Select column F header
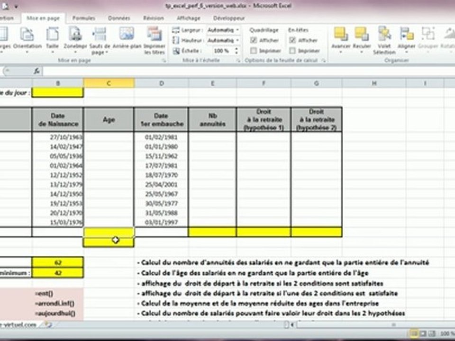Screen dimensions: 455x341 coord(264,83)
